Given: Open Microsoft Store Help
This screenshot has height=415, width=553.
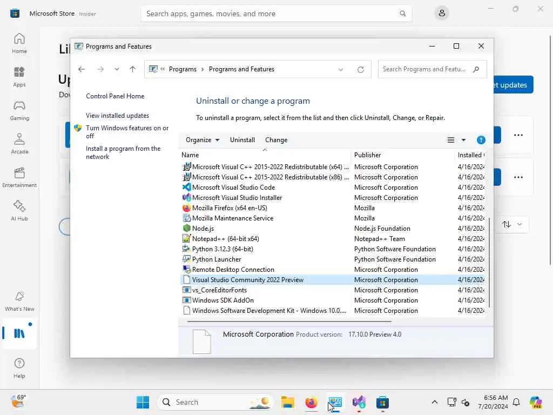Looking at the screenshot, I should pyautogui.click(x=19, y=368).
